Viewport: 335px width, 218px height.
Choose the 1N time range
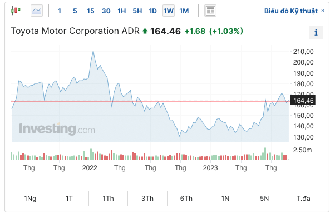tap(225, 199)
